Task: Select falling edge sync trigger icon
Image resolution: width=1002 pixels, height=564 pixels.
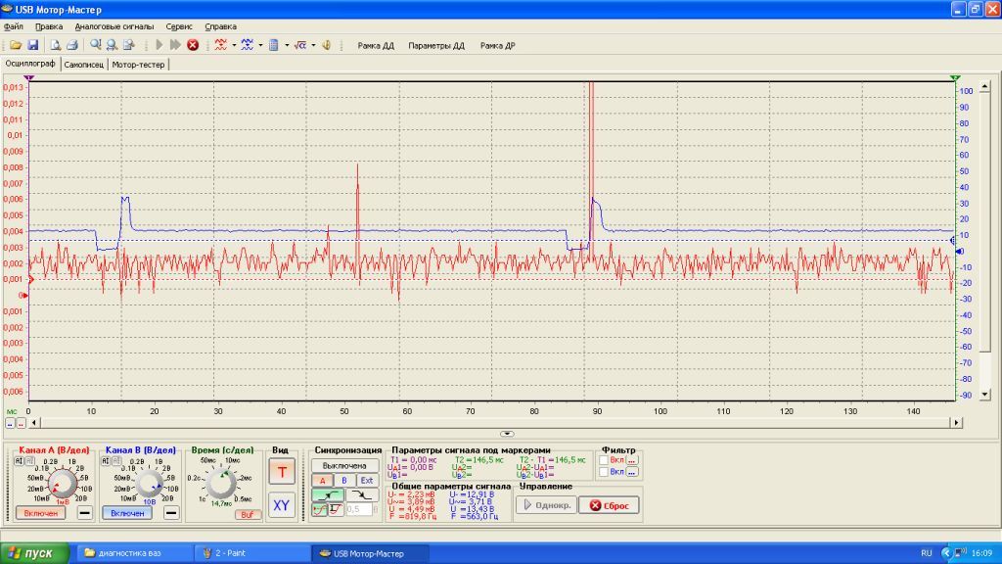Action: click(x=362, y=494)
